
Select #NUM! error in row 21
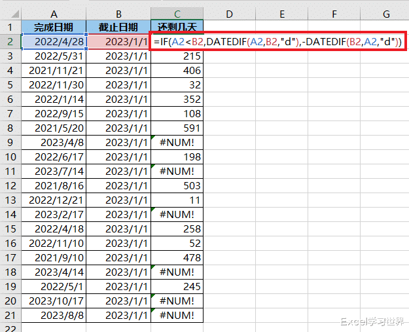(x=177, y=315)
